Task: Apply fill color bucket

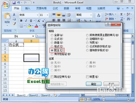Action: click(29, 26)
